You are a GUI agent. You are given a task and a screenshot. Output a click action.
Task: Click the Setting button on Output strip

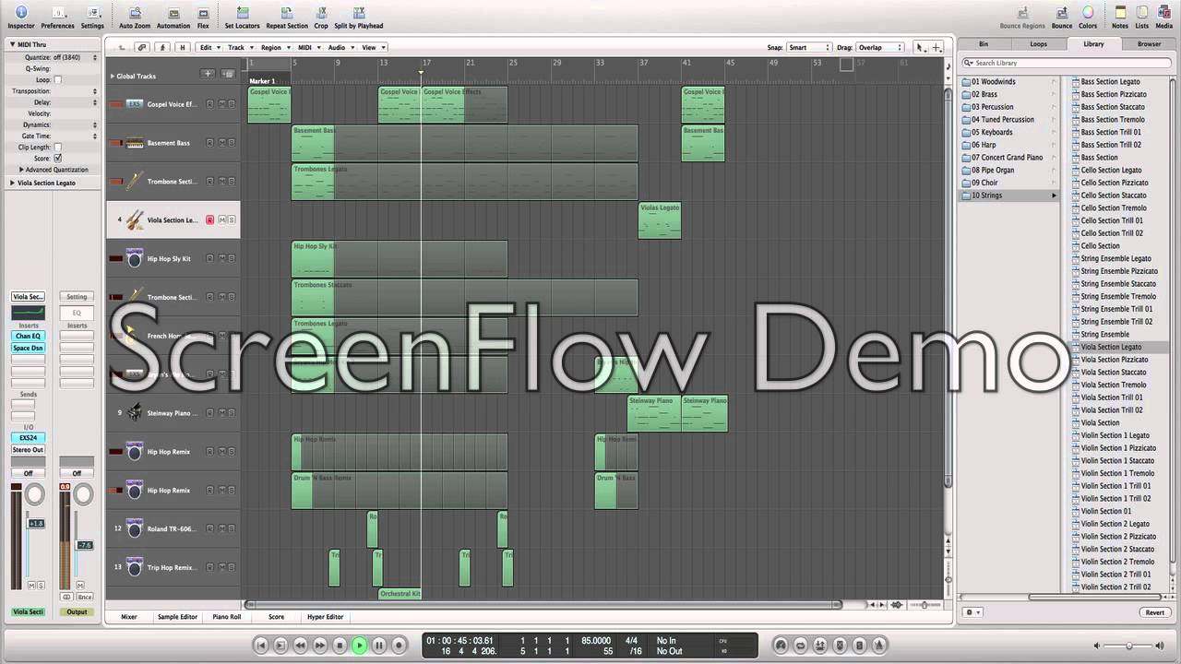pyautogui.click(x=77, y=297)
